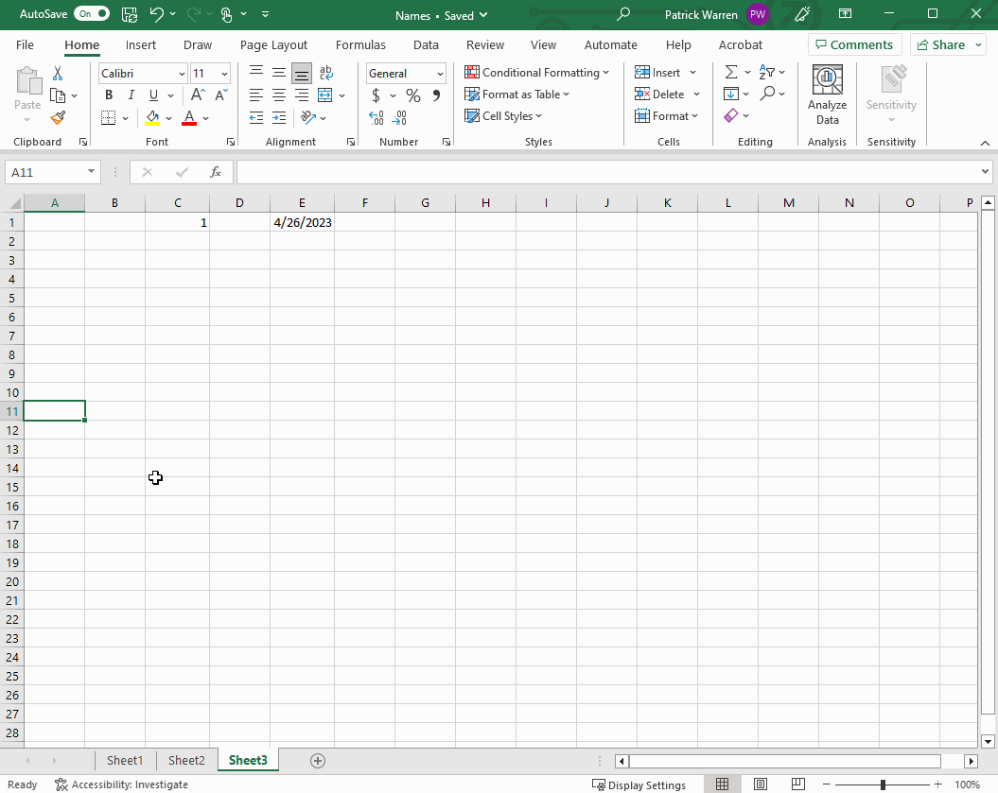Click the Save icon in title bar
The image size is (998, 793).
(130, 14)
